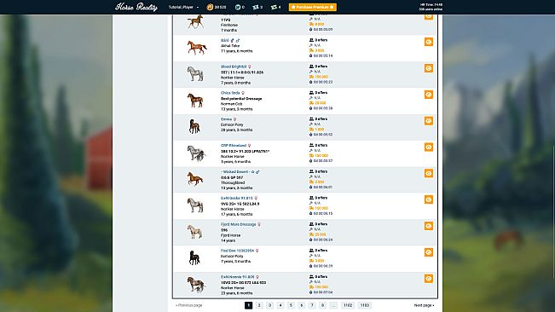The width and height of the screenshot is (555, 312).
Task: Open the CRP Rhineland horse link
Action: pos(234,146)
